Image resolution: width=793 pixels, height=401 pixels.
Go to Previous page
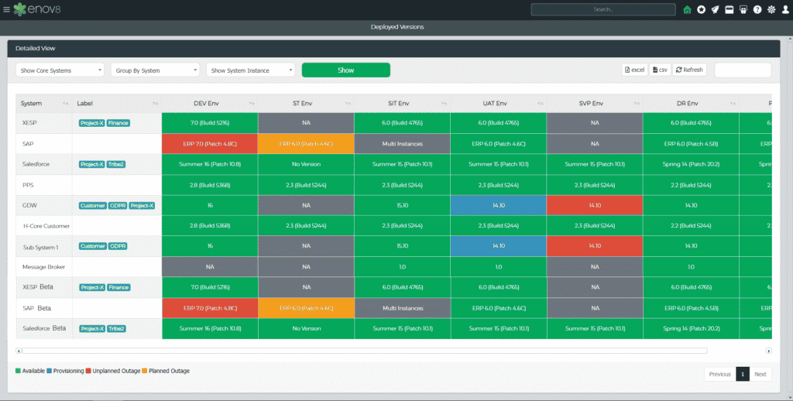719,374
